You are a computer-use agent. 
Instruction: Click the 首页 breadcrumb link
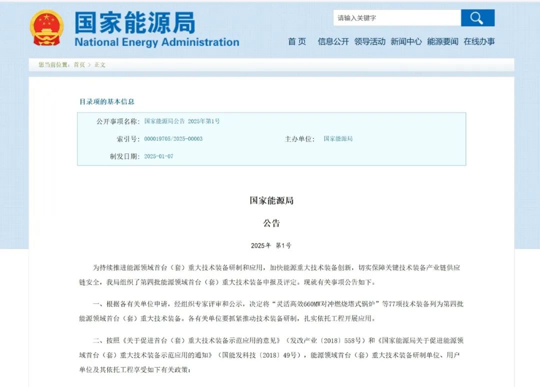coord(79,64)
